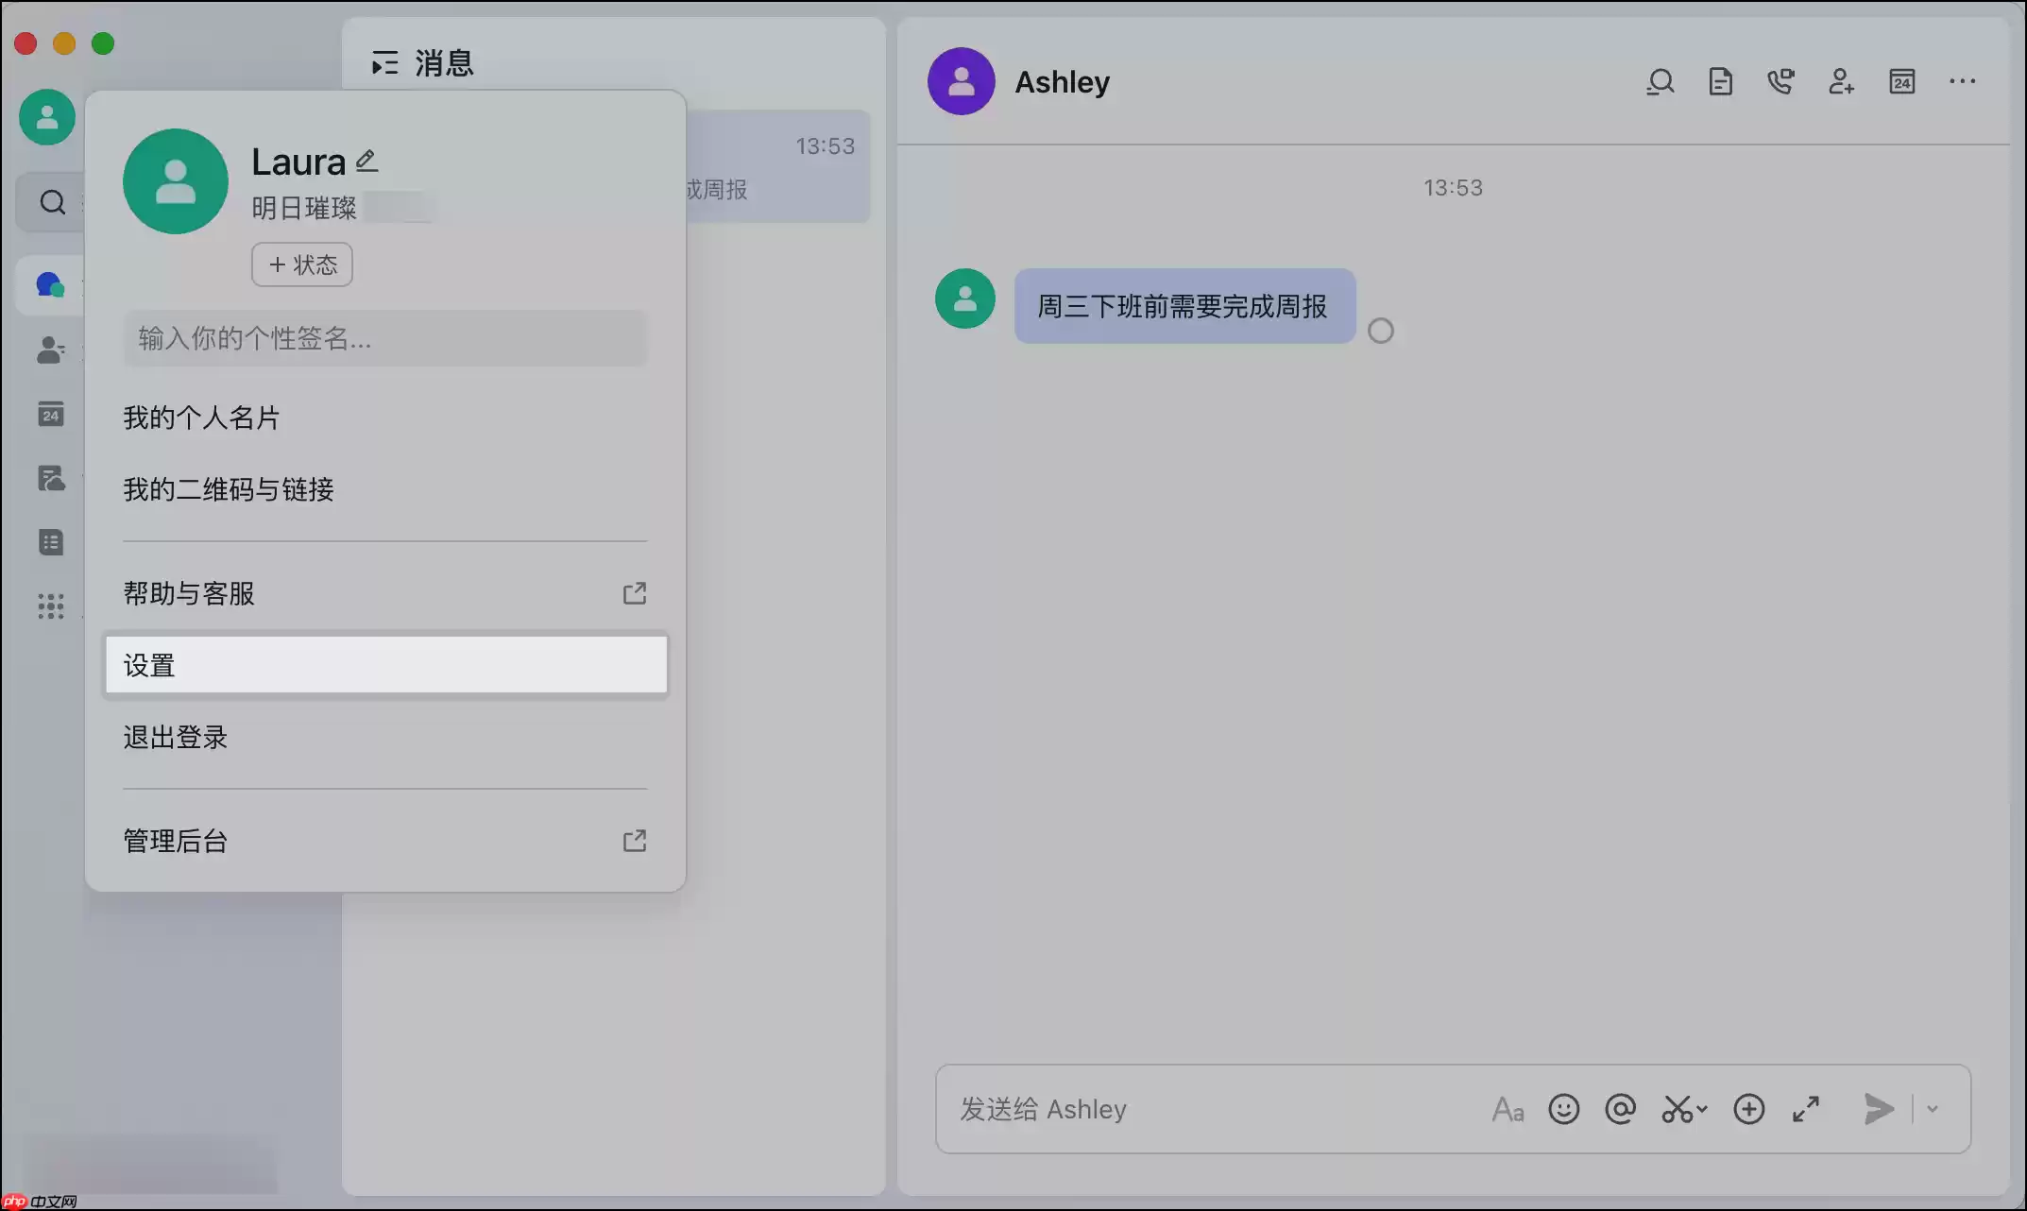Switch to Contacts in the left sidebar
2027x1211 pixels.
point(50,350)
